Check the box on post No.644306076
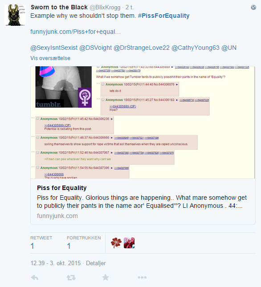 103,85
